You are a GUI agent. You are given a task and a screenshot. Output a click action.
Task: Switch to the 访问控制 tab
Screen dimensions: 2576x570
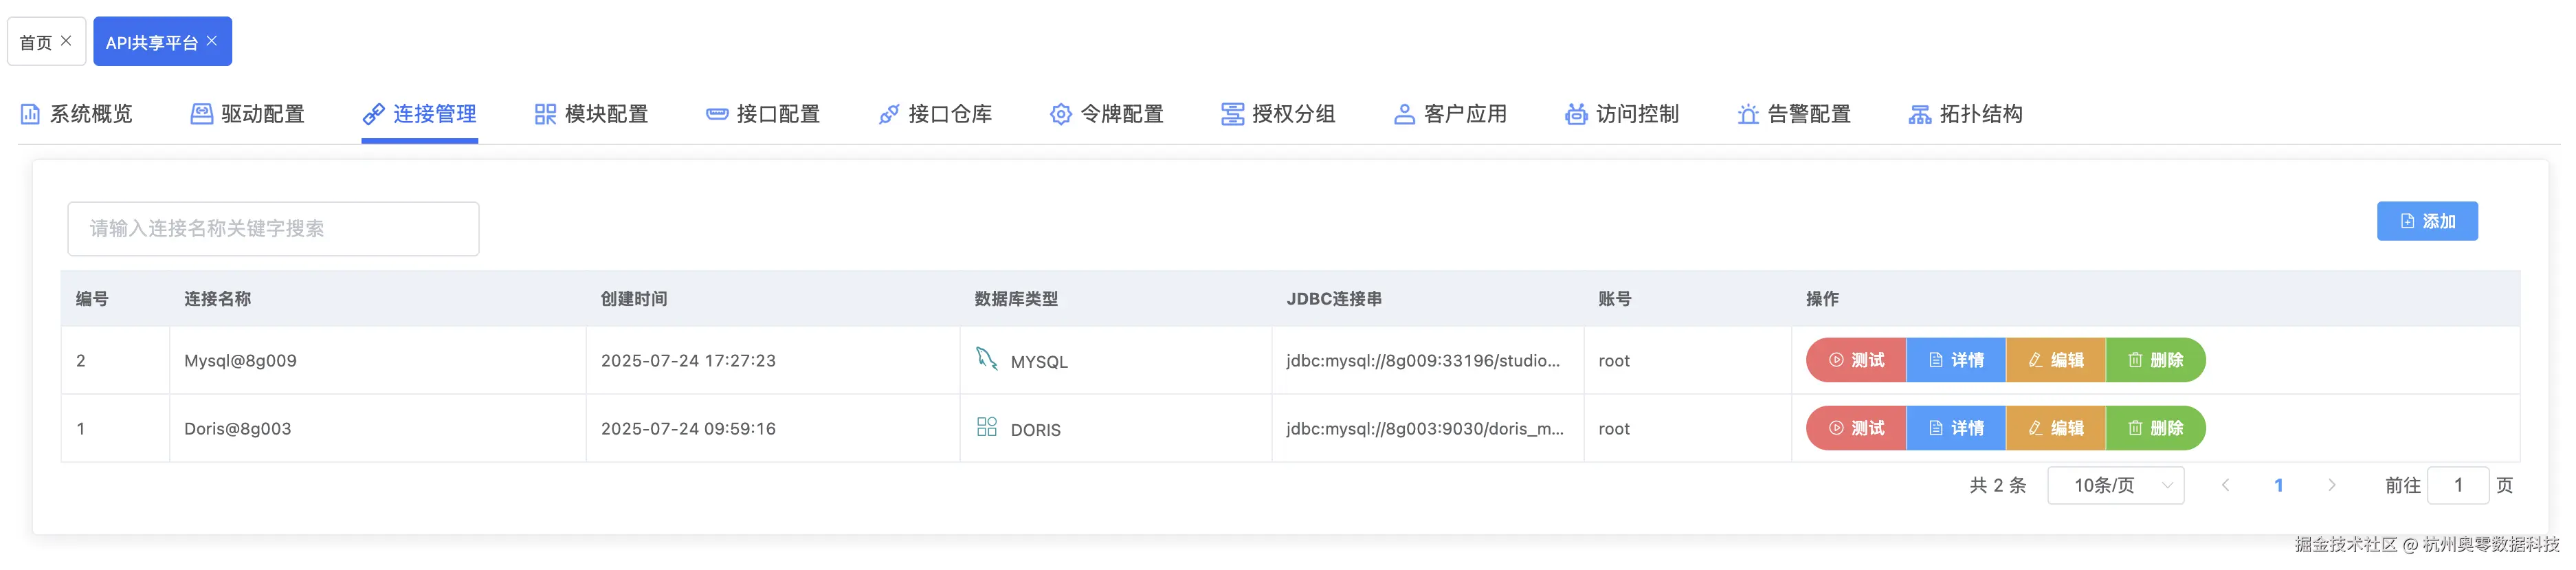coord(1622,114)
